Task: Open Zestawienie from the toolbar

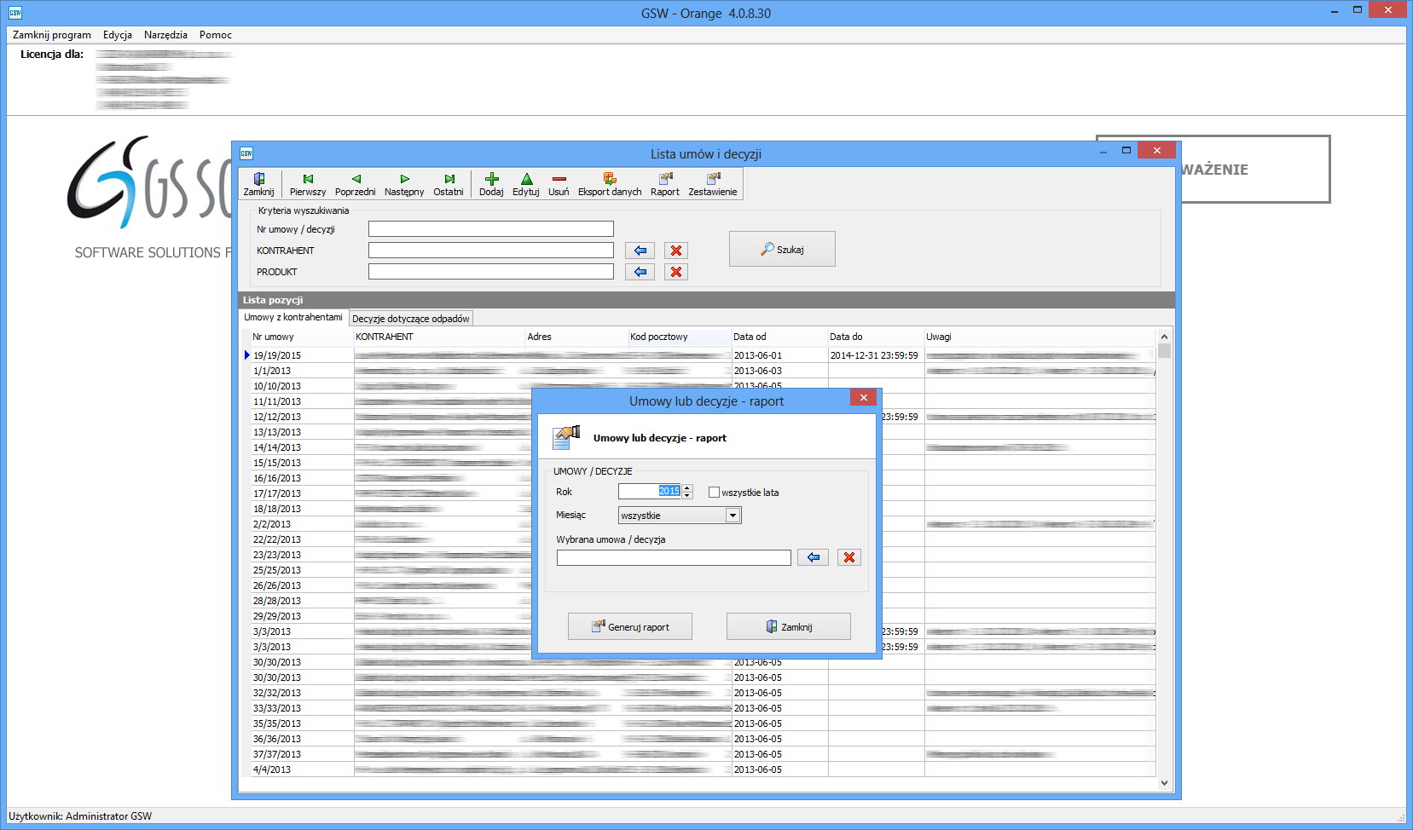Action: click(713, 183)
